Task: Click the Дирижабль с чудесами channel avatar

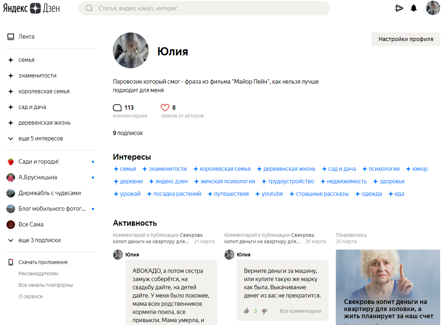Action: coord(11,193)
